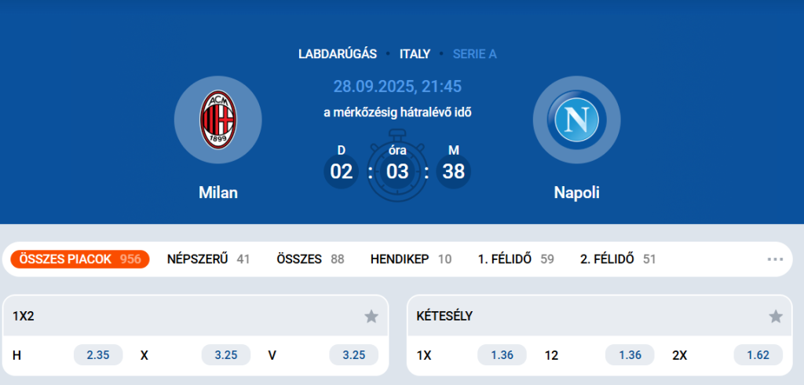Pick double chance 2X at 1.62
The width and height of the screenshot is (804, 385).
pyautogui.click(x=758, y=355)
